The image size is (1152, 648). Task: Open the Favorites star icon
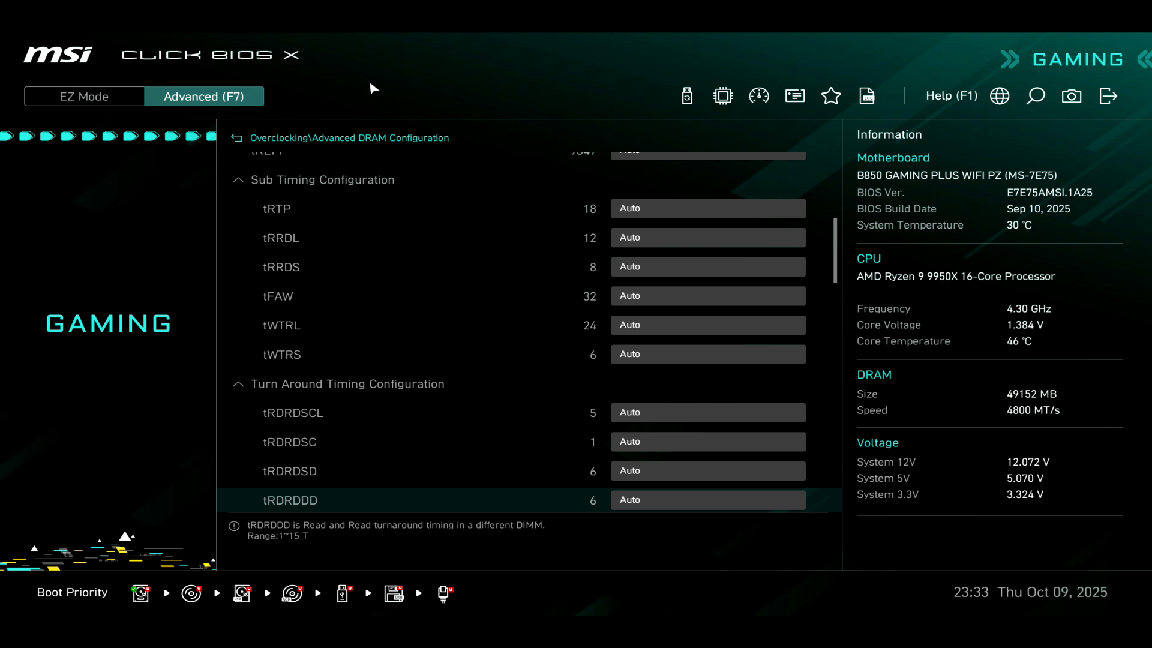pos(831,96)
